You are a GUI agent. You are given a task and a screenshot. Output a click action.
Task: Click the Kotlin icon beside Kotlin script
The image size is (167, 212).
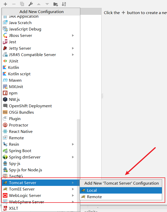(x=5, y=74)
